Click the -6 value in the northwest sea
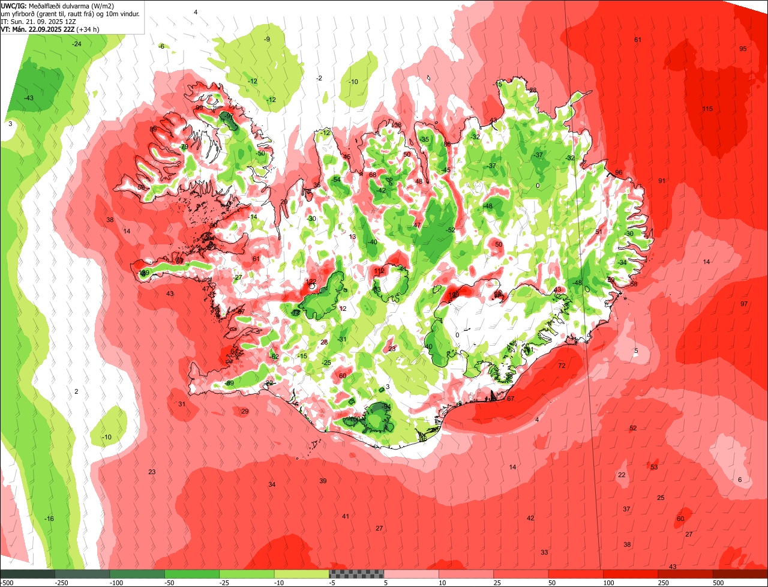This screenshot has height=587, width=768. click(x=161, y=46)
